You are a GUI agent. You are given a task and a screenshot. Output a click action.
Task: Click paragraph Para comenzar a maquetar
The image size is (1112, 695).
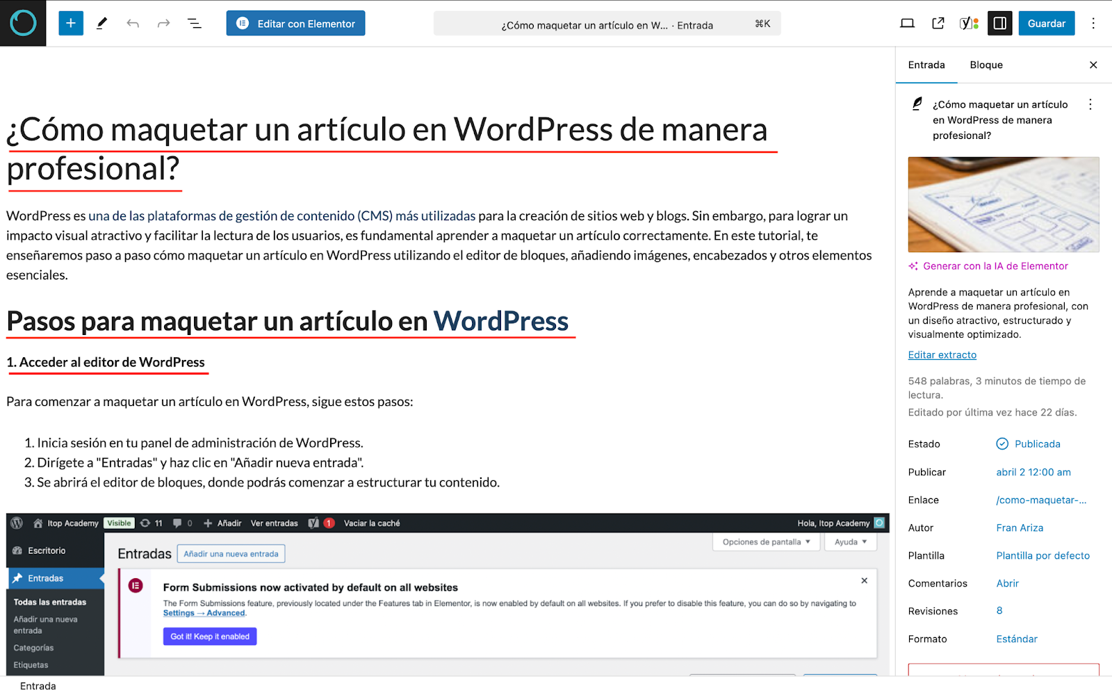click(210, 402)
